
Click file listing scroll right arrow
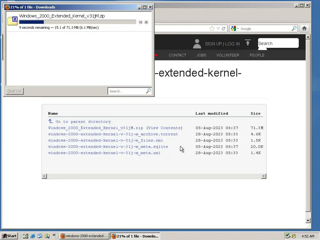(x=264, y=176)
